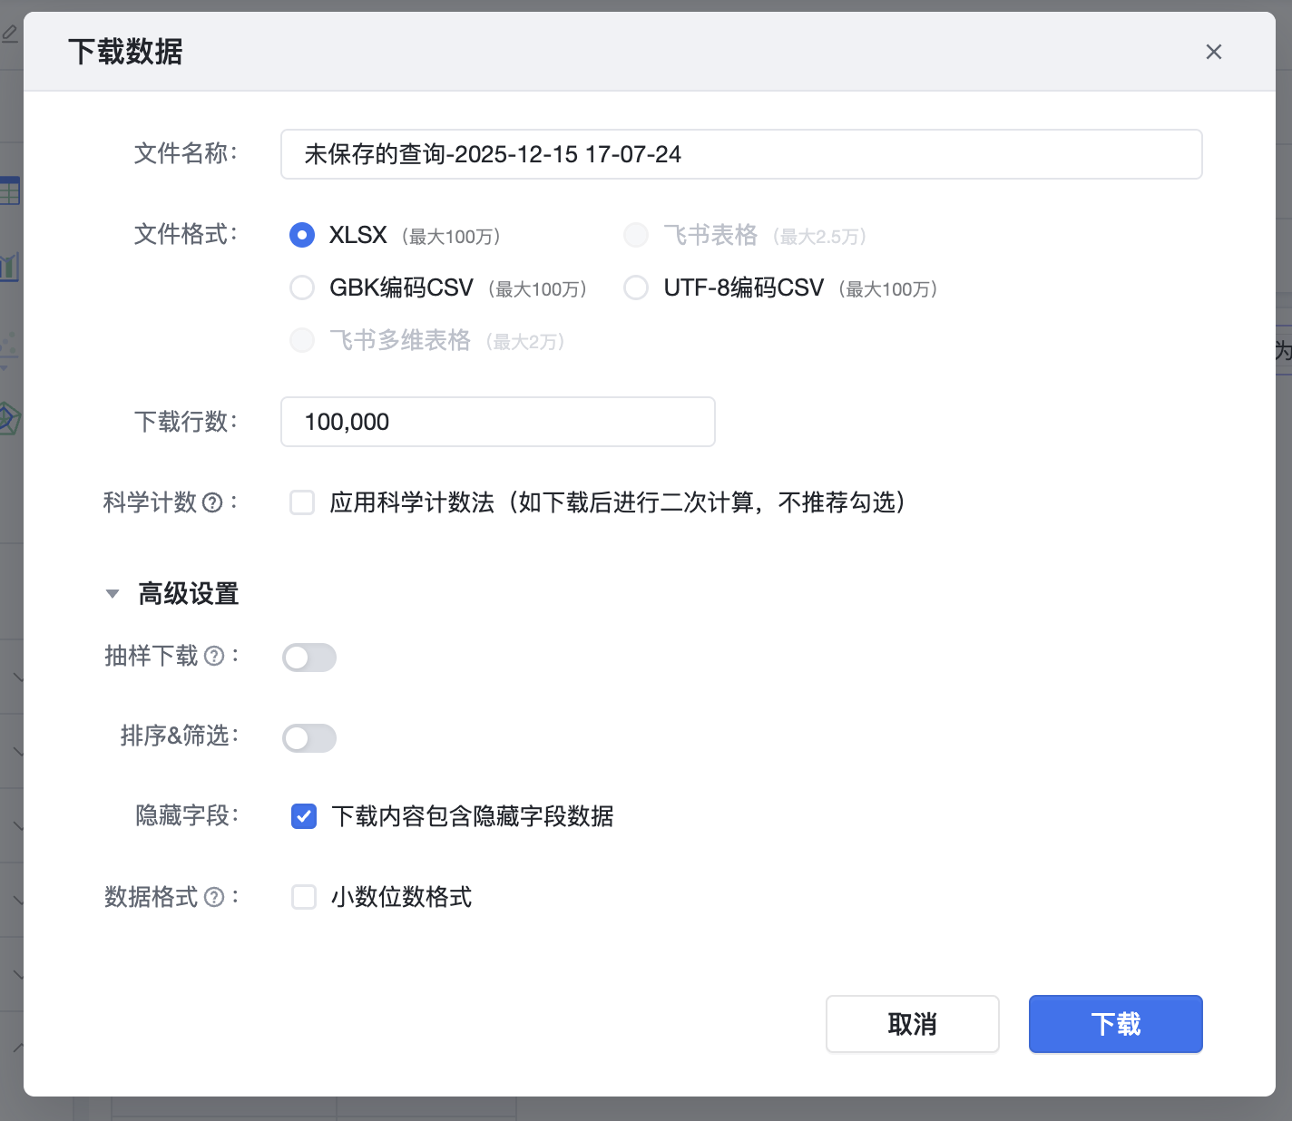Collapse the 高级设置 section
The width and height of the screenshot is (1292, 1121).
[113, 594]
